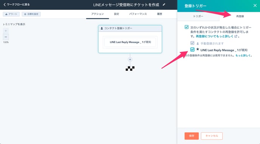The width and height of the screenshot is (260, 144).
Task: Go back via ワークフローに戻る link
Action: tap(17, 5)
